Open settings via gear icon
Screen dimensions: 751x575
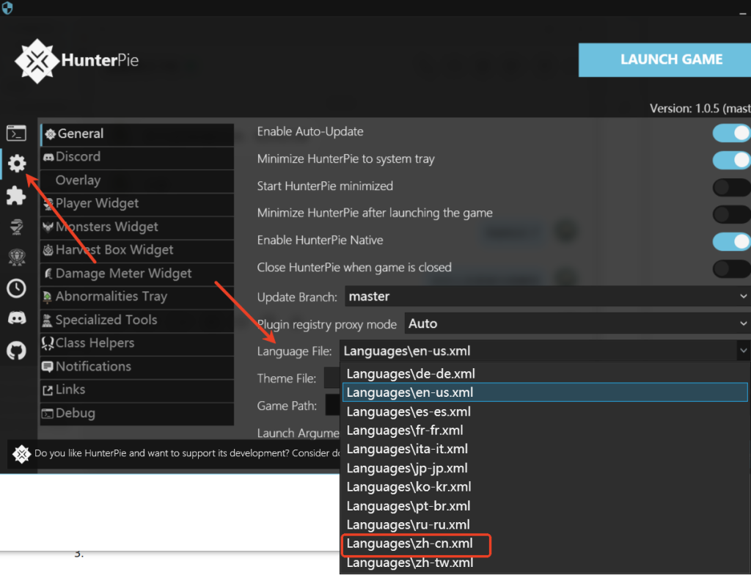pos(16,164)
